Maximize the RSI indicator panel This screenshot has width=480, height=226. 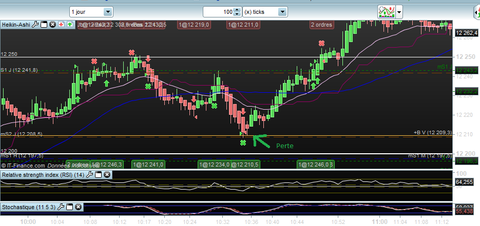(x=98, y=175)
